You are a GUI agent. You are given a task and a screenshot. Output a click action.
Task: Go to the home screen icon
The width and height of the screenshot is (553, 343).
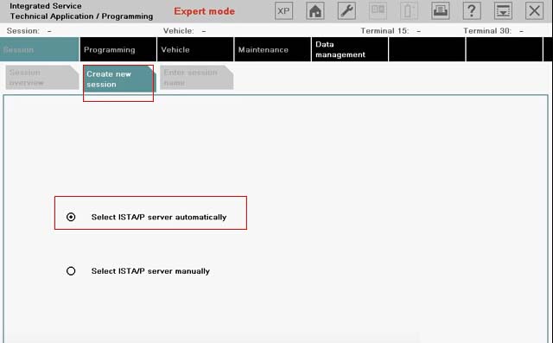(x=315, y=11)
